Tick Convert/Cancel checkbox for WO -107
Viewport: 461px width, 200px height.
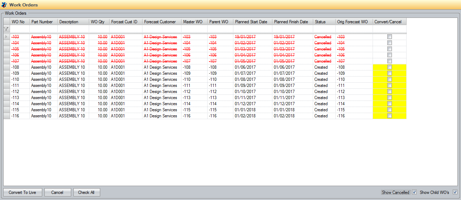[389, 61]
